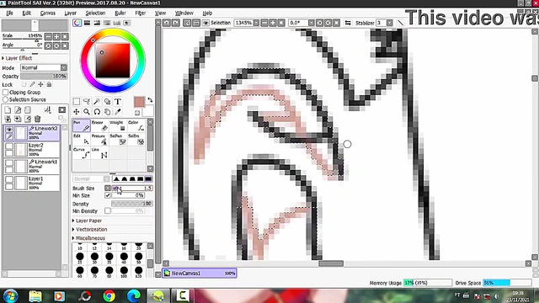
Task: Select the Edit linework tool
Action: coord(82,139)
